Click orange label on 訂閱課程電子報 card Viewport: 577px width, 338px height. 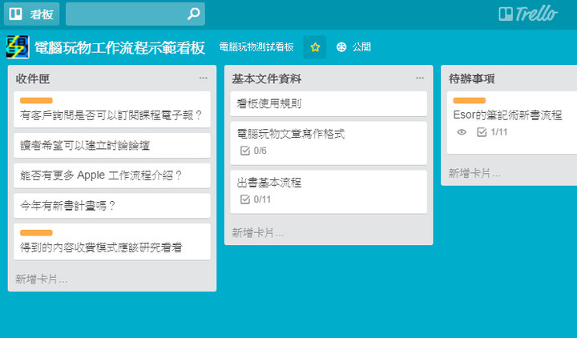point(36,100)
